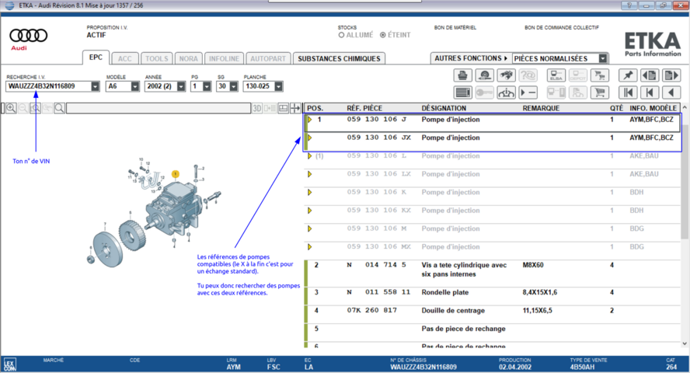Image resolution: width=690 pixels, height=373 pixels.
Task: Jump to first with double-bar arrow icon
Action: click(628, 92)
